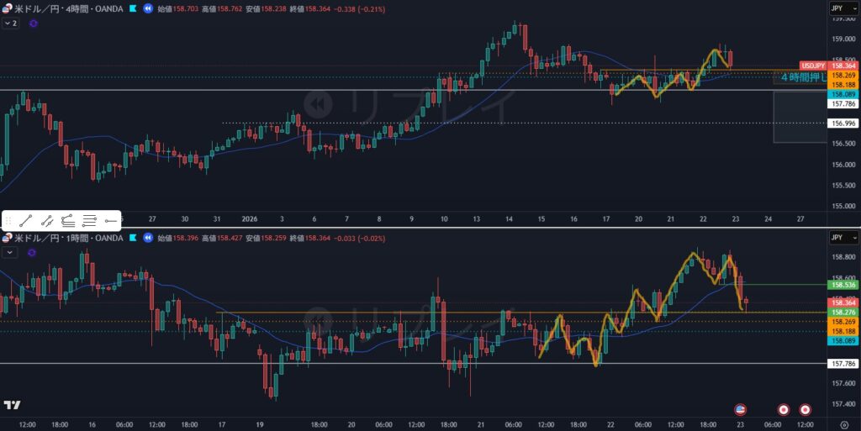This screenshot has height=431, width=861.
Task: Select the horizontal ray tool
Action: 110,221
